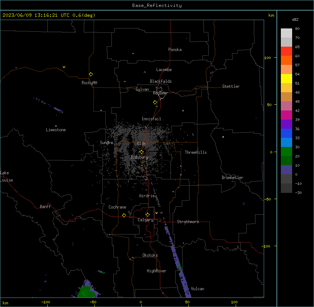Click the ThreeHills label
Screen dimensions: 314x307
click(x=196, y=152)
